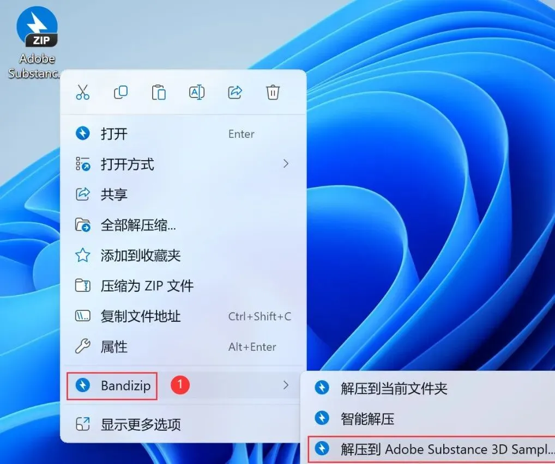555x464 pixels.
Task: Expand the 打开方式 chevron arrow
Action: 286,164
